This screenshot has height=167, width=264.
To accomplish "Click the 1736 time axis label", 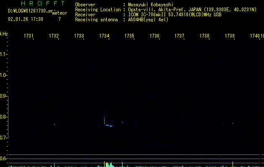I will tap(154, 36).
